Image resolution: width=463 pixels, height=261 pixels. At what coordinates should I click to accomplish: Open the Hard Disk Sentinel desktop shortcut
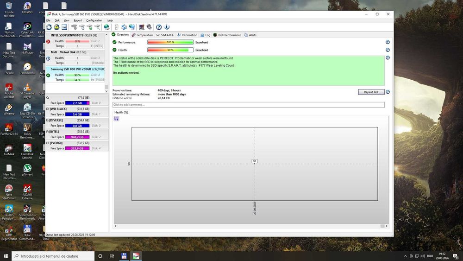click(27, 152)
